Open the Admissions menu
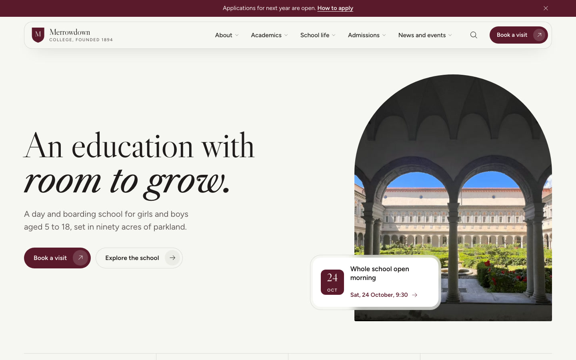Viewport: 576px width, 360px height. coord(367,35)
